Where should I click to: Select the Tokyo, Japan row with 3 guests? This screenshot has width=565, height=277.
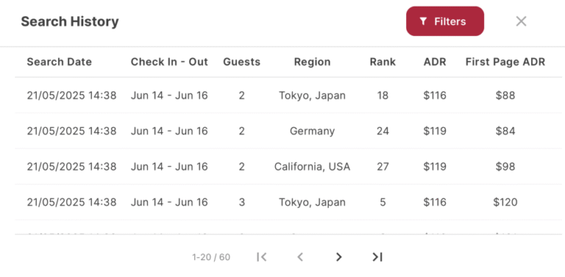coord(288,202)
